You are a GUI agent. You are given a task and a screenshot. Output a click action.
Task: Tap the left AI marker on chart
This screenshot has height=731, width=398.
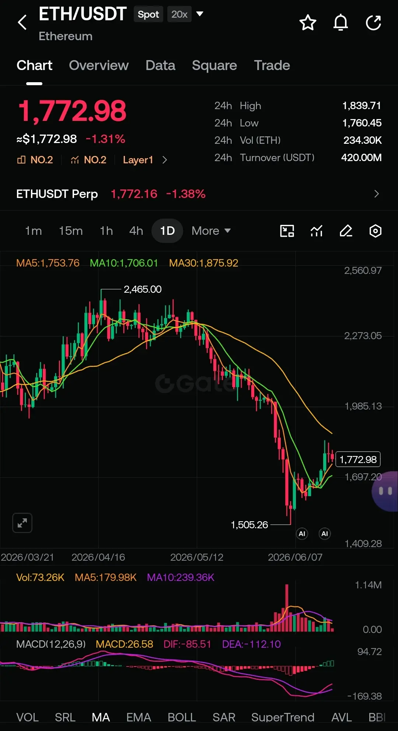coord(302,534)
